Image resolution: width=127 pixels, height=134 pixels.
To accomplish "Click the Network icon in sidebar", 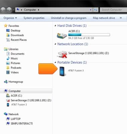I will pyautogui.click(x=6, y=114).
